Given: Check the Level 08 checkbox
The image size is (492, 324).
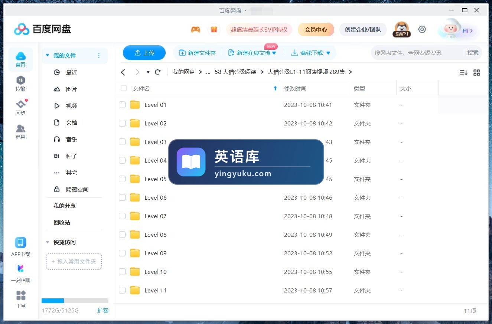Looking at the screenshot, I should [122, 235].
